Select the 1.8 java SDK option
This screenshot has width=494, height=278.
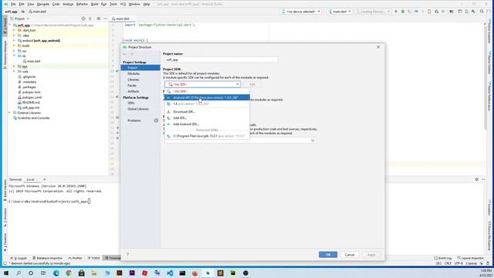tap(207, 103)
